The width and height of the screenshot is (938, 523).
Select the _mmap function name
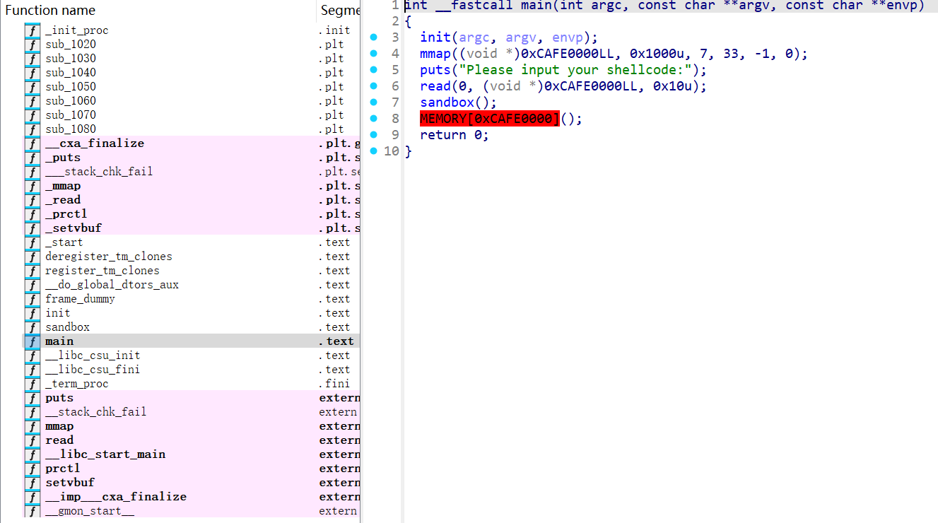coord(63,186)
